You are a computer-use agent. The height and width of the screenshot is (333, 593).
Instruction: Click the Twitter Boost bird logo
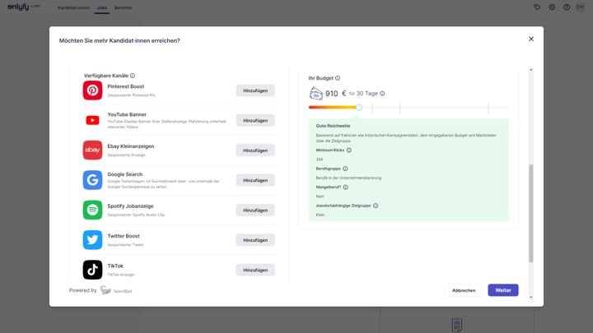point(92,239)
